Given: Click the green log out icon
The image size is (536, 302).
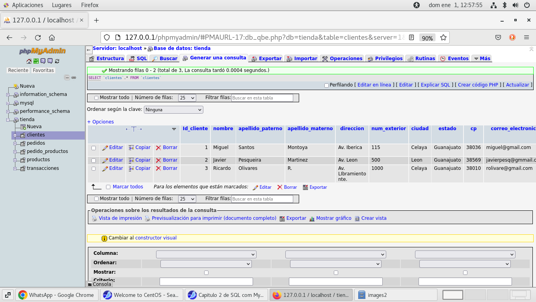Looking at the screenshot, I should coord(36,61).
